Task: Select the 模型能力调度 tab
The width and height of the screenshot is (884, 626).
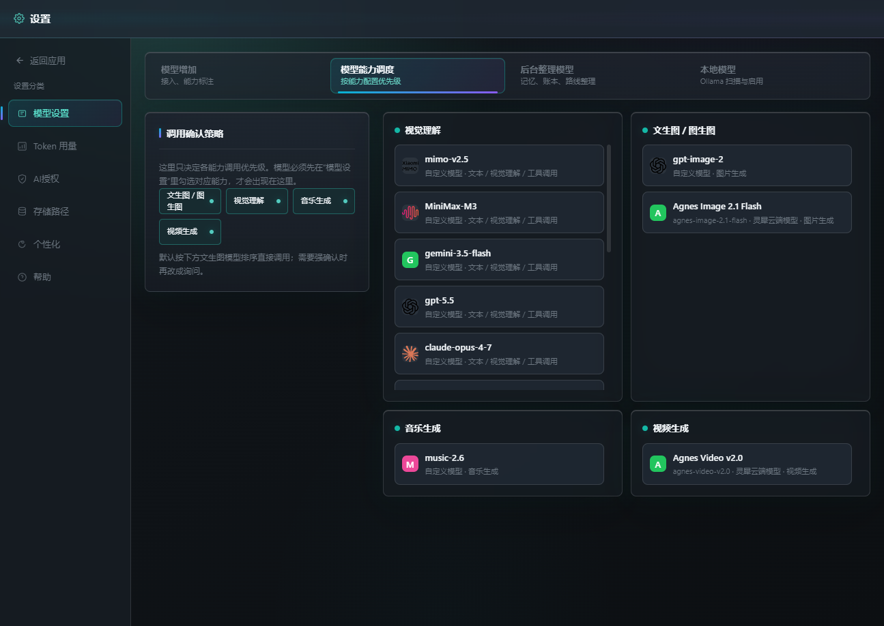Action: 418,75
